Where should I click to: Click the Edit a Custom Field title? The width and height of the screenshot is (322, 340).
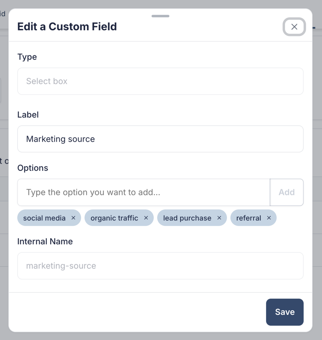[x=67, y=27]
